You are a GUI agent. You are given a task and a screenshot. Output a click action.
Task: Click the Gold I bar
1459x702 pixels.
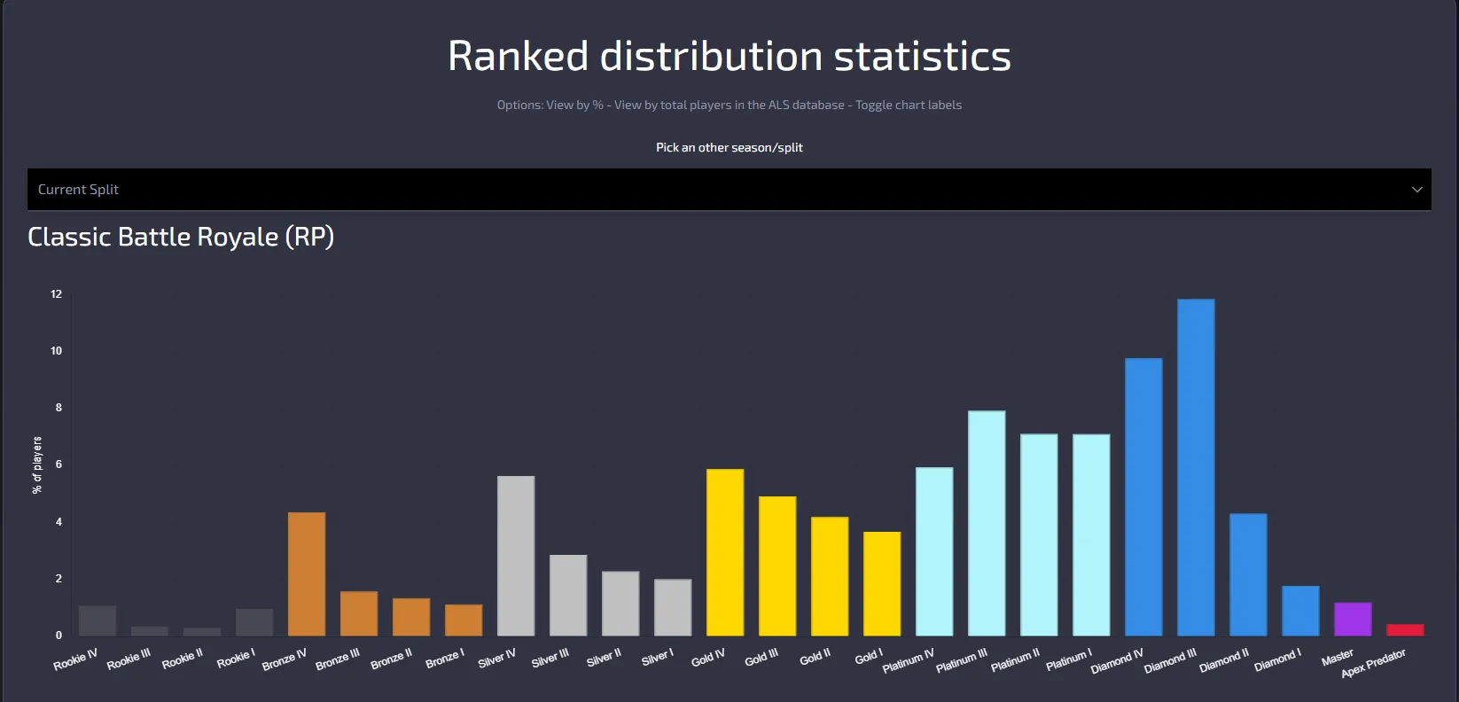coord(882,583)
